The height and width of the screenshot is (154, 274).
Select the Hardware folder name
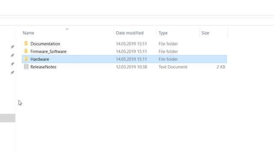pos(40,59)
